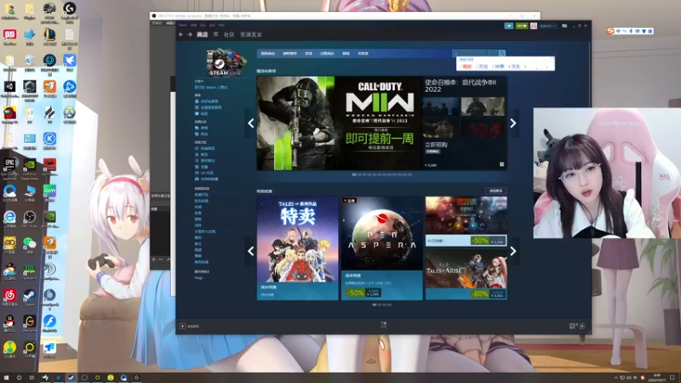Screen dimensions: 681x383
Task: Open the Steam search magnifier icon
Action: click(x=501, y=53)
